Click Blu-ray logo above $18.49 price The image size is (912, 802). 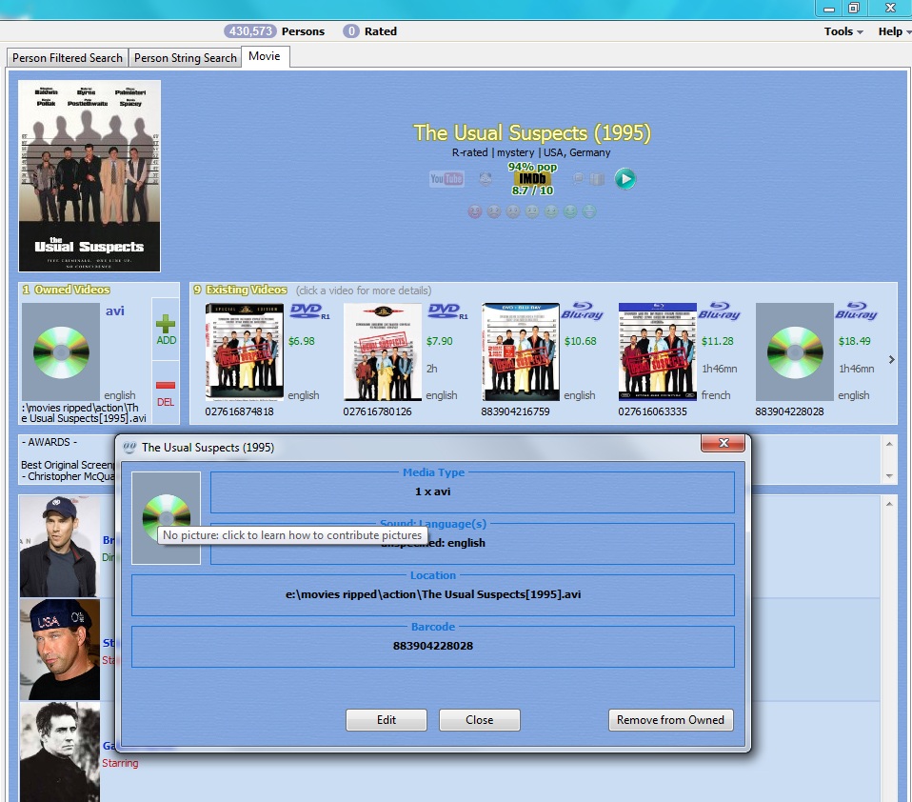coord(856,311)
